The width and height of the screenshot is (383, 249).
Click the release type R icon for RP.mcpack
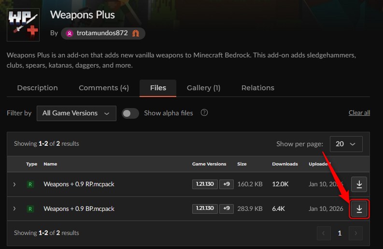[30, 184]
